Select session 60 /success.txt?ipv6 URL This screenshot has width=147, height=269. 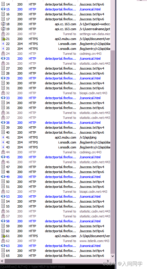(92, 231)
